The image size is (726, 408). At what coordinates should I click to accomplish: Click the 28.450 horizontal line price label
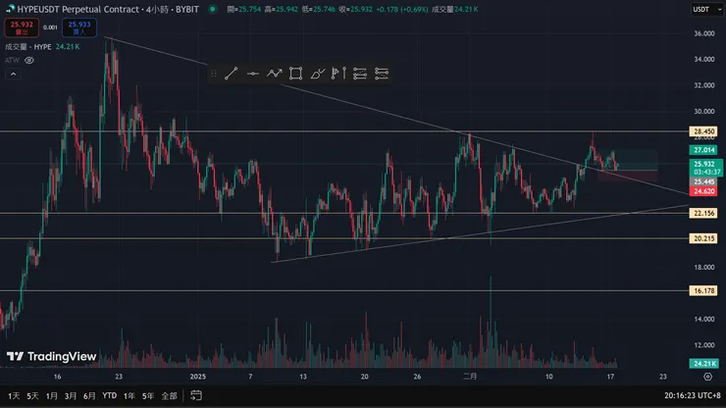click(x=703, y=131)
